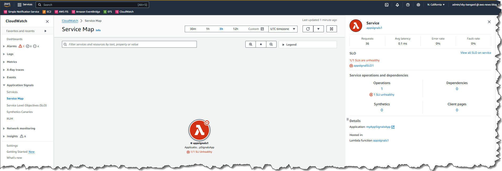Expand the Insights section
The height and width of the screenshot is (171, 502).
[x=4, y=136]
